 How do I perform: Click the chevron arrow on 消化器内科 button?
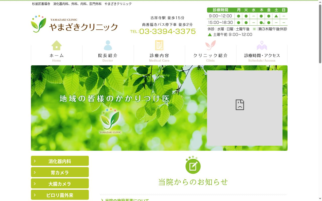35,161
